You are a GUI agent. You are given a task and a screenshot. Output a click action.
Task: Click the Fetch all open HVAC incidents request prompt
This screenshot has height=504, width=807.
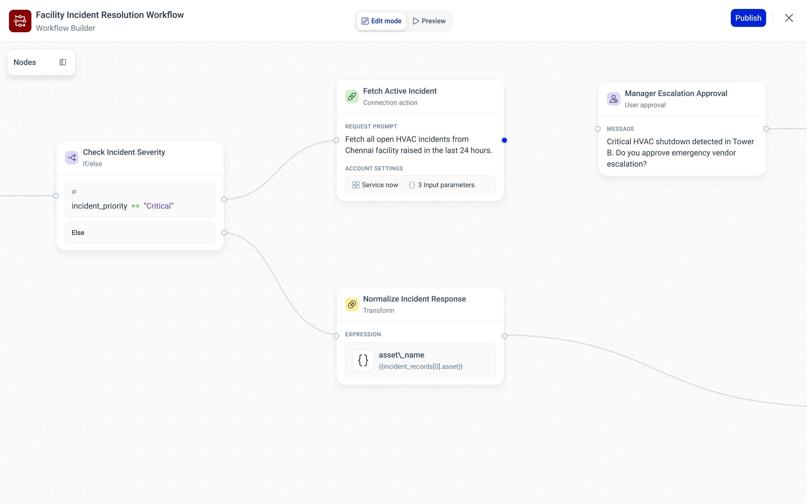[x=419, y=145]
